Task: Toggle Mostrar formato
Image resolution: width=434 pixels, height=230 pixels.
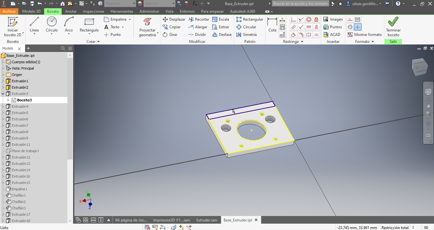Action: coord(365,35)
